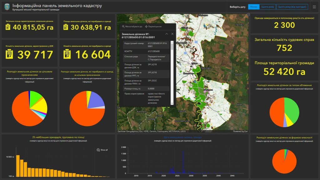Click the Дата завершення терміну оренди chart title
The width and height of the screenshot is (320, 180).
pos(182,137)
